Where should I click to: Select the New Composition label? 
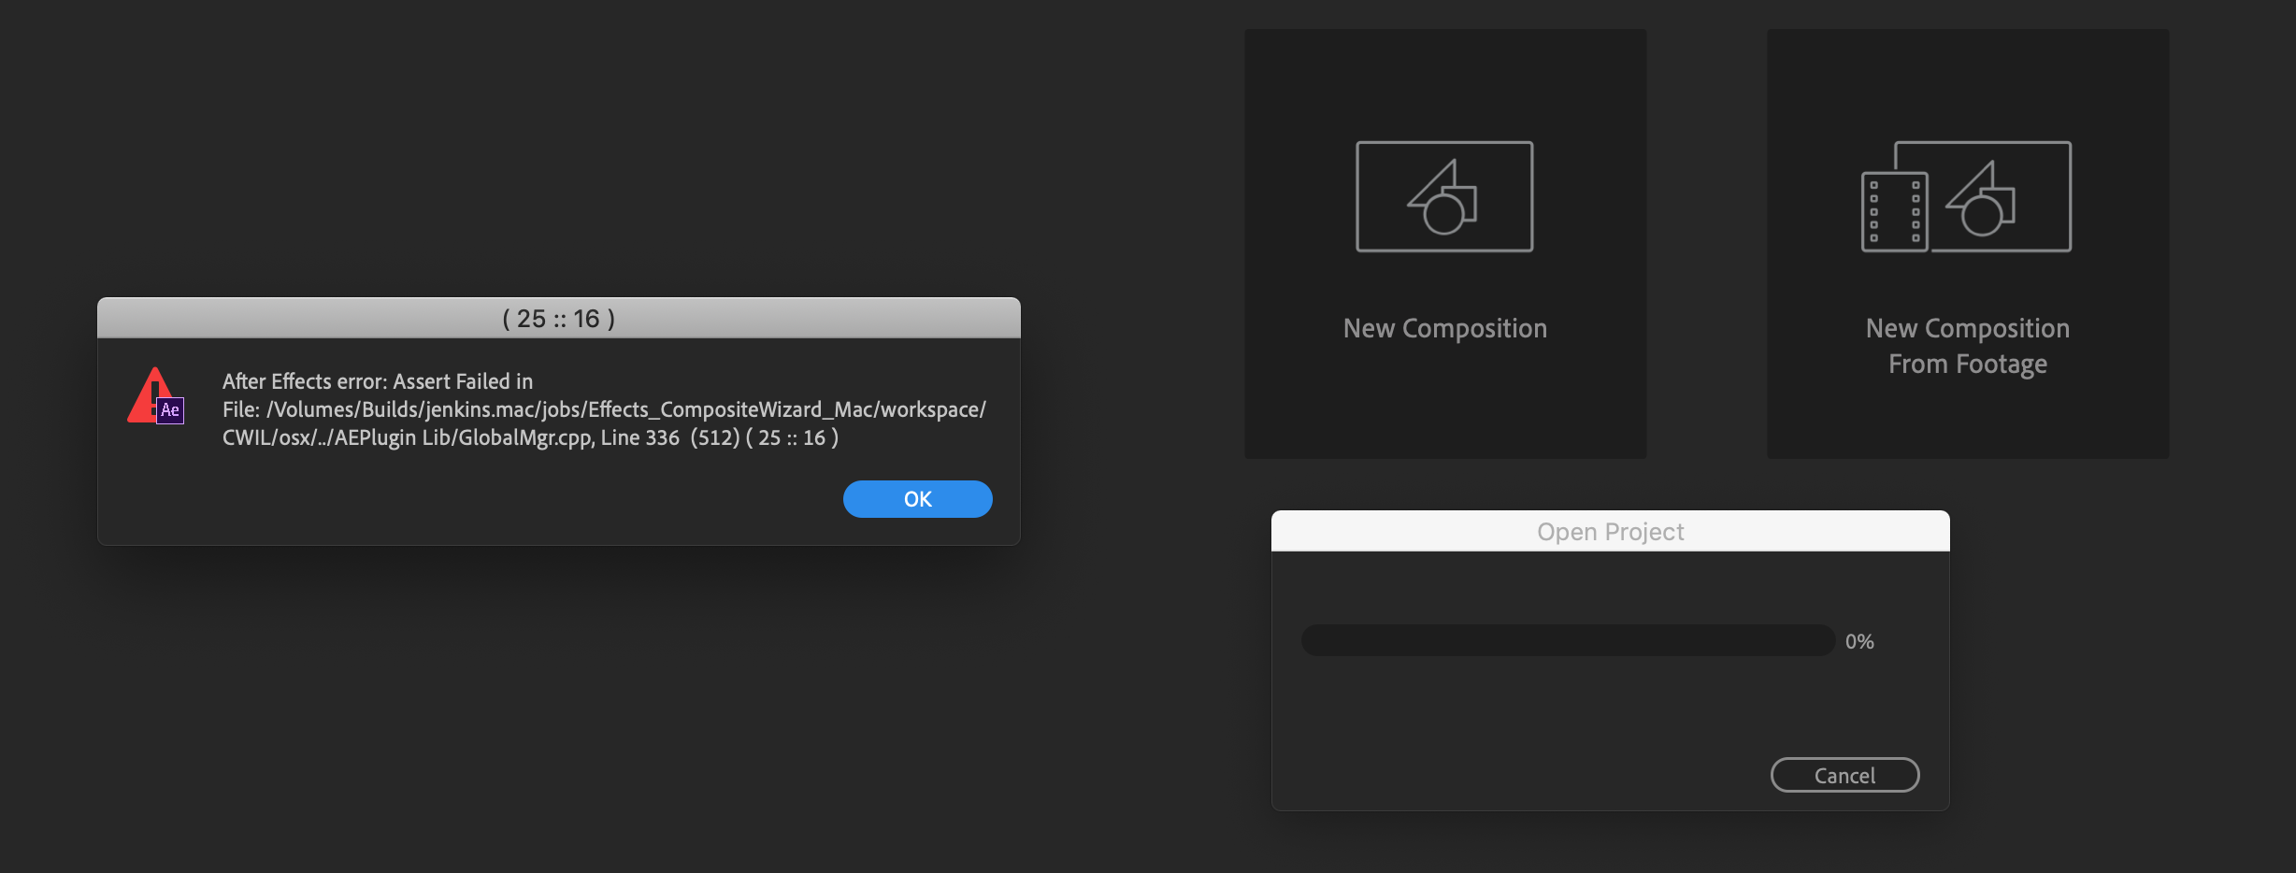(1444, 328)
